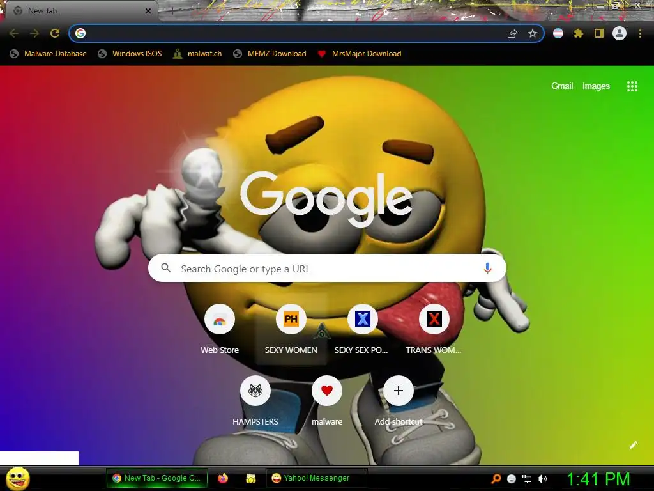Open malwat.ch bookmark
Screen dimensions: 654x491
(x=197, y=54)
